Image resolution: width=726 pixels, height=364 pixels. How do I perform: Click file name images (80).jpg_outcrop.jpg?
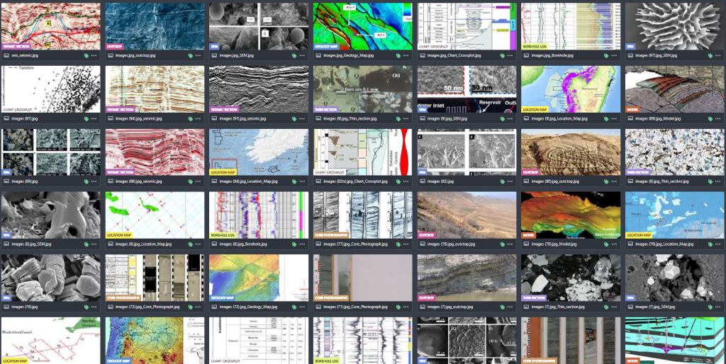point(553,181)
